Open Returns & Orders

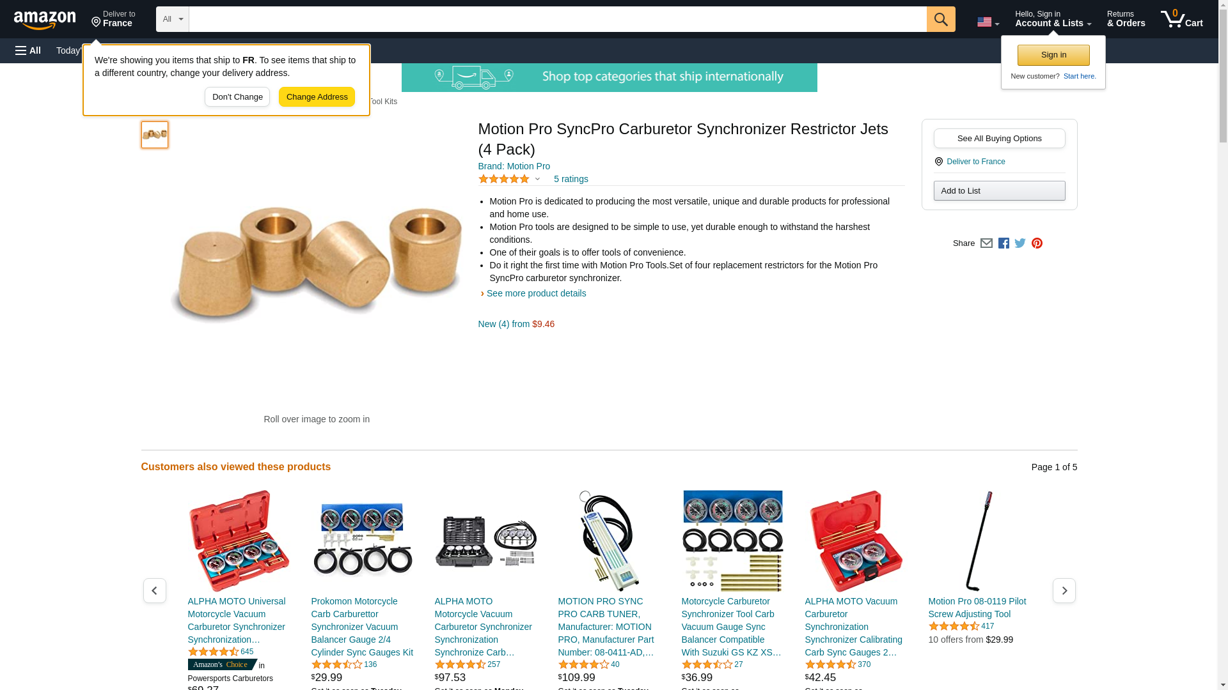1126,19
